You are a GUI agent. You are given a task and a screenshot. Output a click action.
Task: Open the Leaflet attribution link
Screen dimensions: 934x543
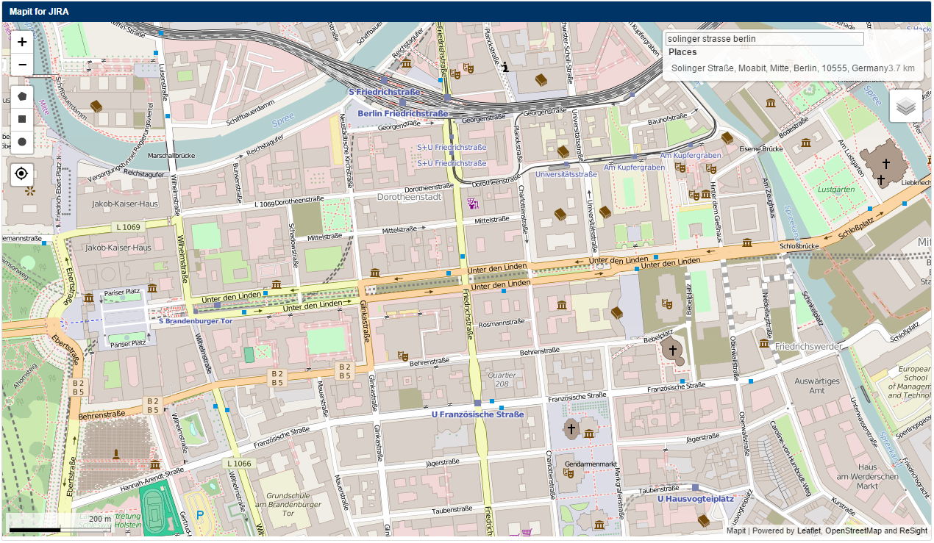pyautogui.click(x=808, y=531)
